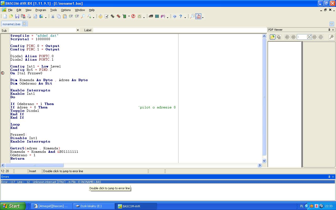
Task: Click the horizontal scrollbar thumb in editor
Action: tap(34, 165)
